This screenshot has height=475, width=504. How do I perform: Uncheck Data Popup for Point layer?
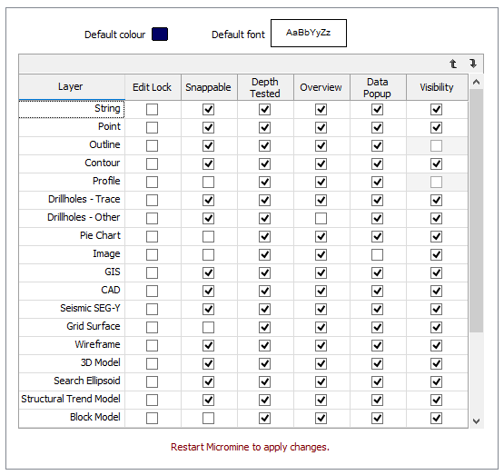coord(377,127)
